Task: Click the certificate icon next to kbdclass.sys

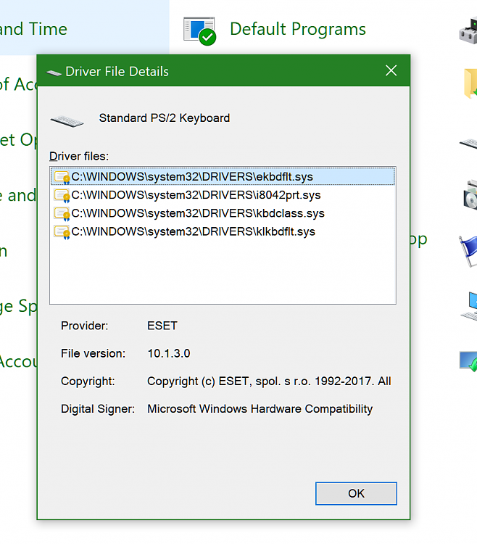Action: click(x=61, y=214)
